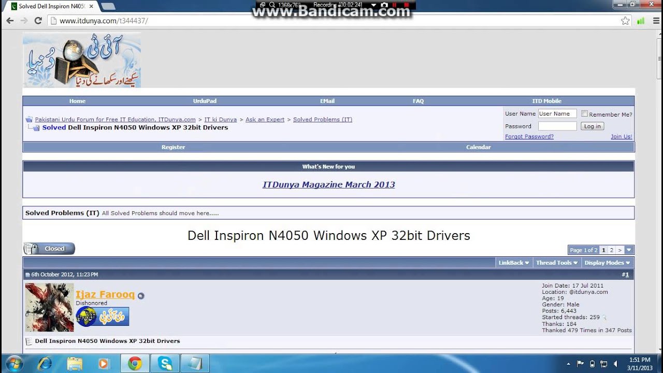Open the page navigation dropdown arrow
This screenshot has width=663, height=373.
[x=629, y=250]
